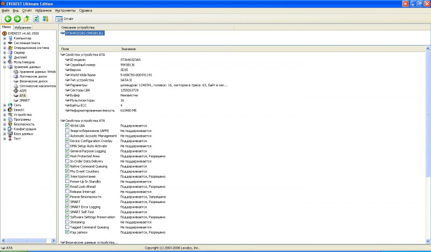Open the Вид menu
The image size is (431, 252).
(16, 10)
